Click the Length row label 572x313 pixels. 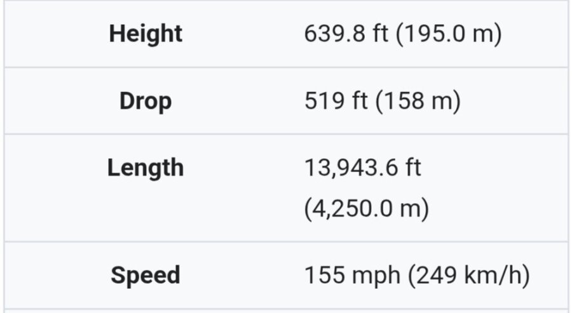(146, 168)
